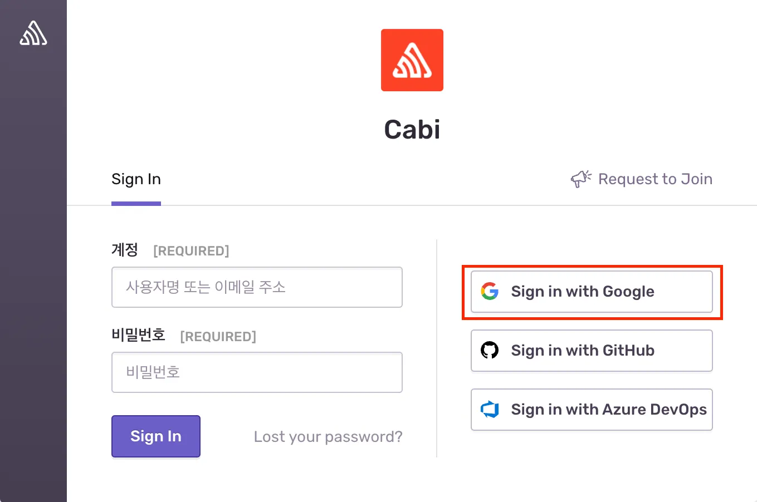
Task: Click the REQUIRED tag next to 비밀번호
Action: [x=218, y=337]
